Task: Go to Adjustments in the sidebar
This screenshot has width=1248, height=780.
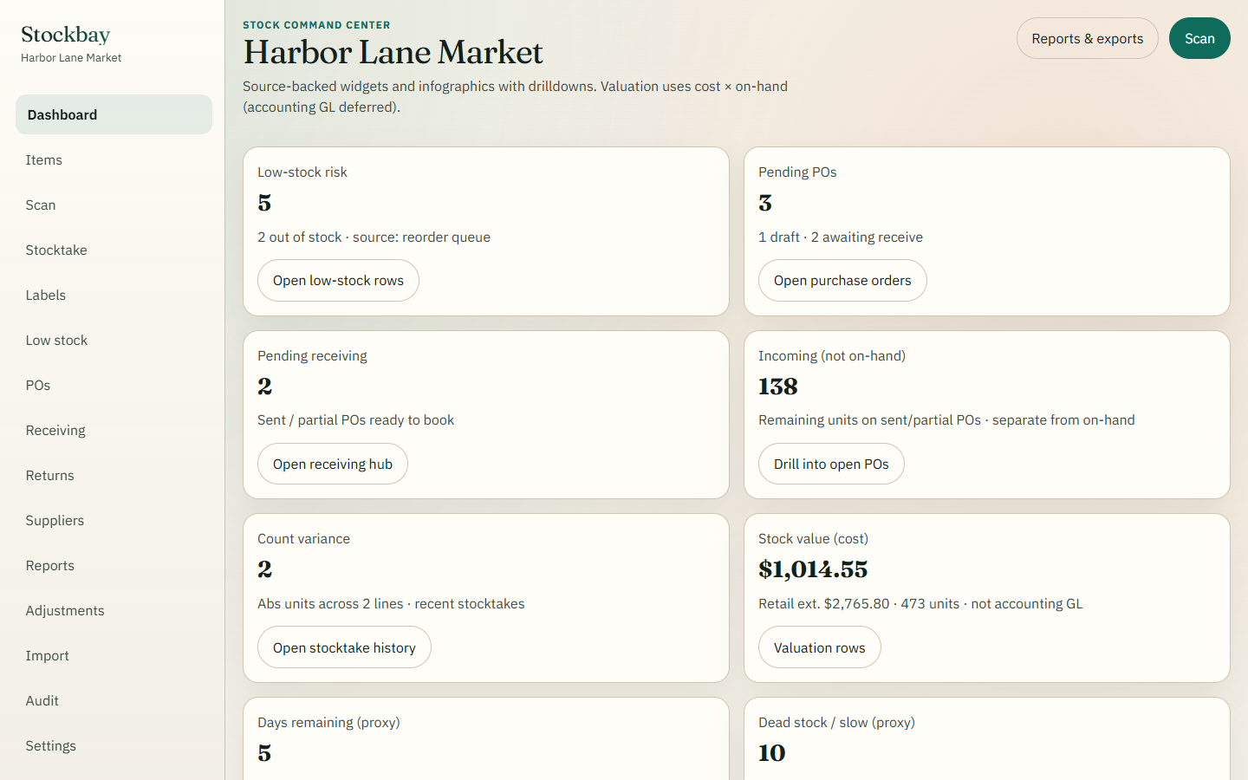Action: (x=114, y=610)
